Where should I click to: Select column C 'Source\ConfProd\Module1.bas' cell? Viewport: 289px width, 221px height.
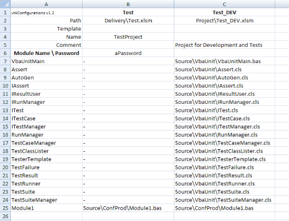[x=224, y=208]
